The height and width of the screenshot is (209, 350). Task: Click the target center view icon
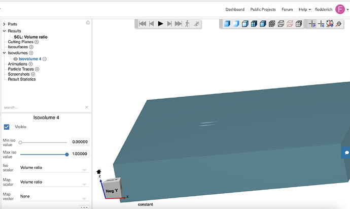[x=339, y=24]
